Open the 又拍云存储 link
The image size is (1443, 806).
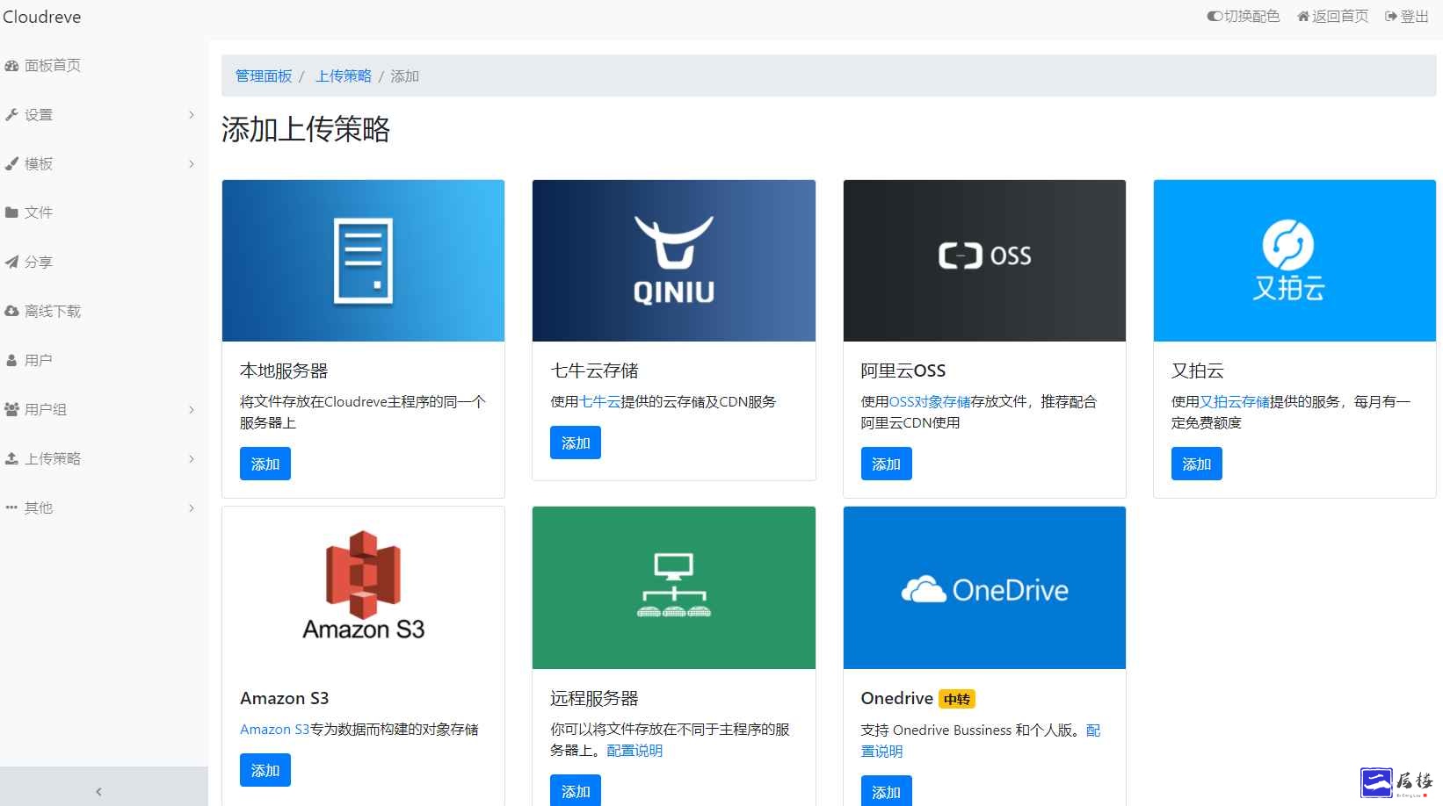(x=1235, y=401)
